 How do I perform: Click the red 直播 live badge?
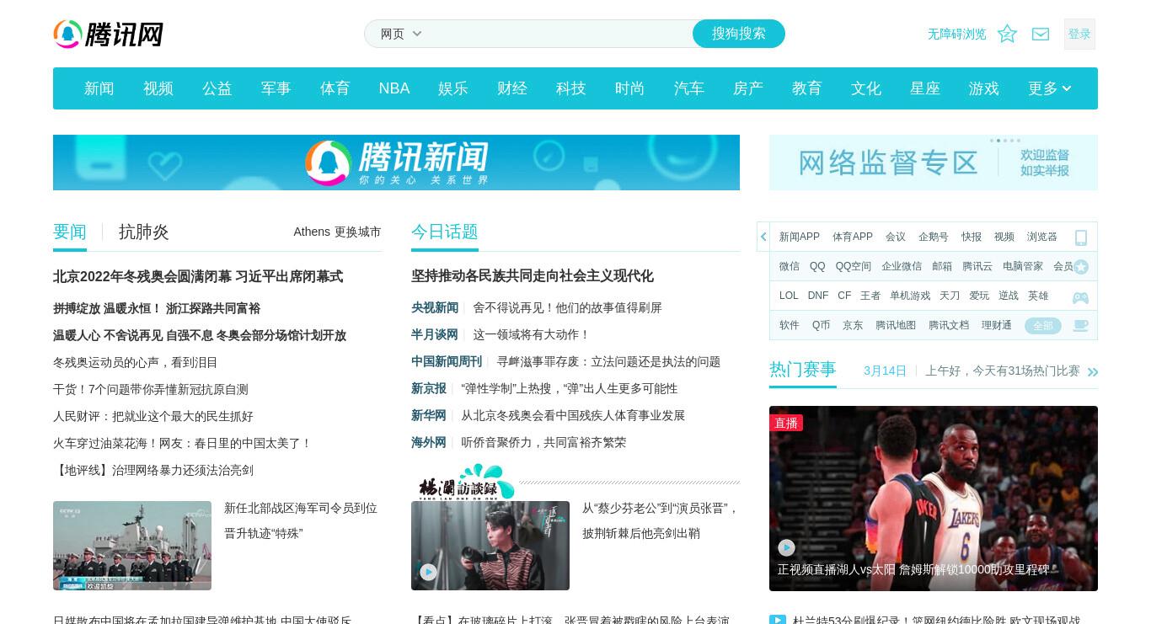click(786, 423)
